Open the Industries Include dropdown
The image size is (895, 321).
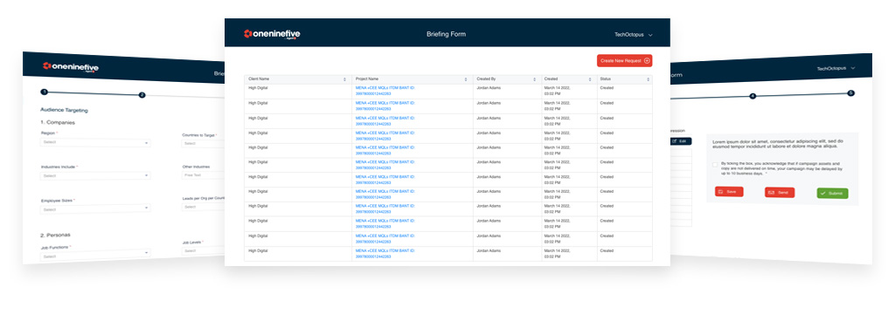click(95, 176)
